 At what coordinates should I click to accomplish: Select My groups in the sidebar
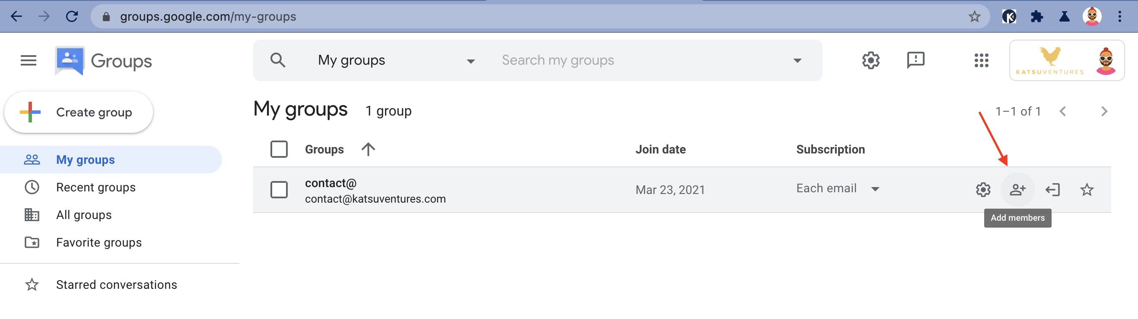point(111,160)
